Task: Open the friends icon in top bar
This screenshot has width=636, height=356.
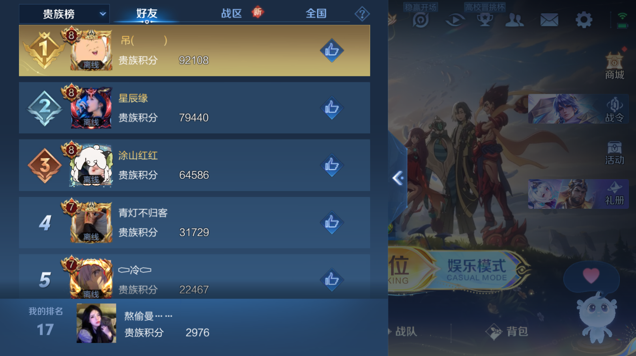Action: pos(514,20)
